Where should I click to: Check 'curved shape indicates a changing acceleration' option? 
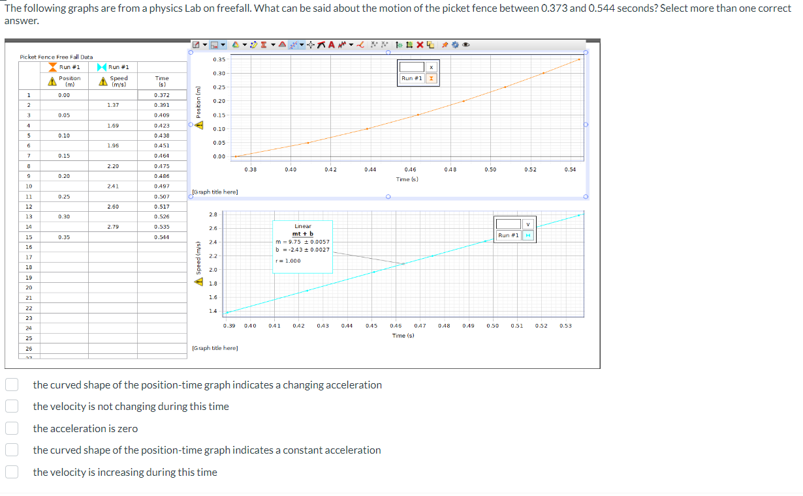pos(11,385)
